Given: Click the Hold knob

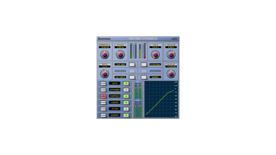Looking at the screenshot, I should 155,55.
